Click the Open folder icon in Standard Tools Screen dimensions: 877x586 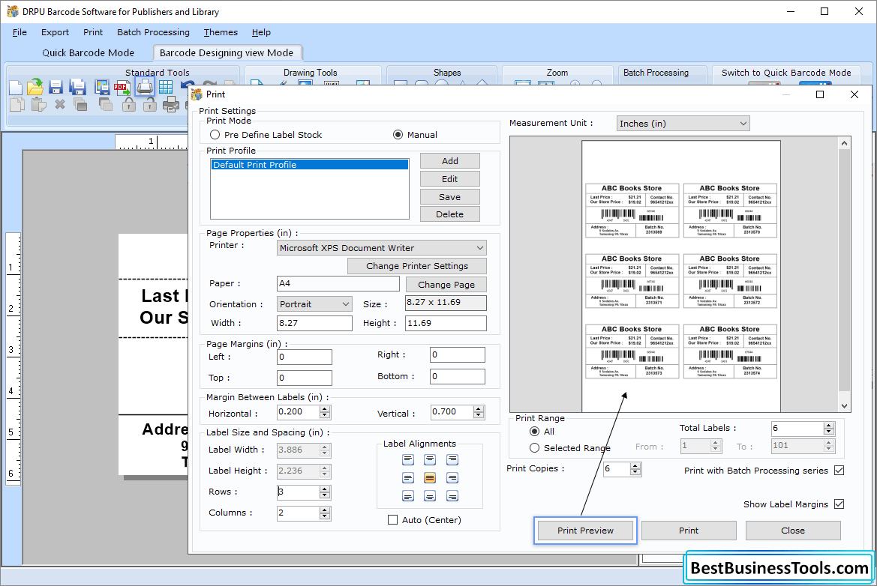[x=35, y=88]
